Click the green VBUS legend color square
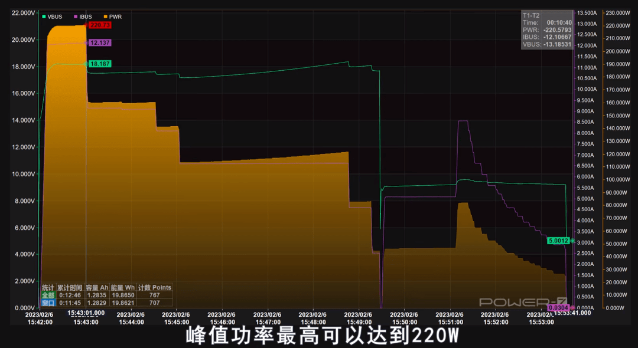The width and height of the screenshot is (638, 348). coord(44,17)
